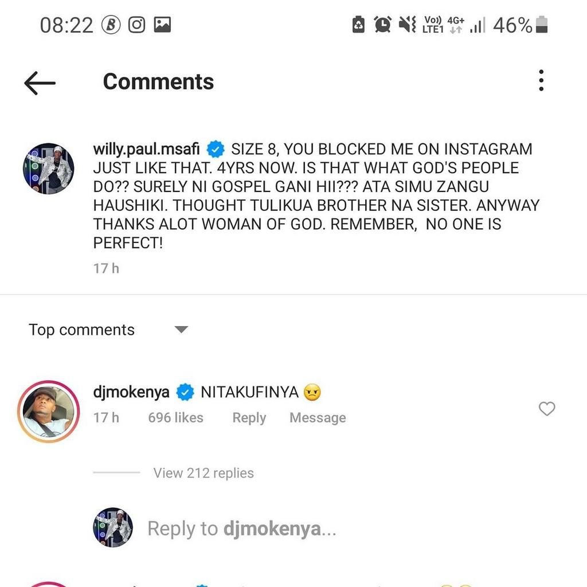The image size is (587, 587).
Task: Open the willy.paul.msafi username link
Action: click(146, 149)
